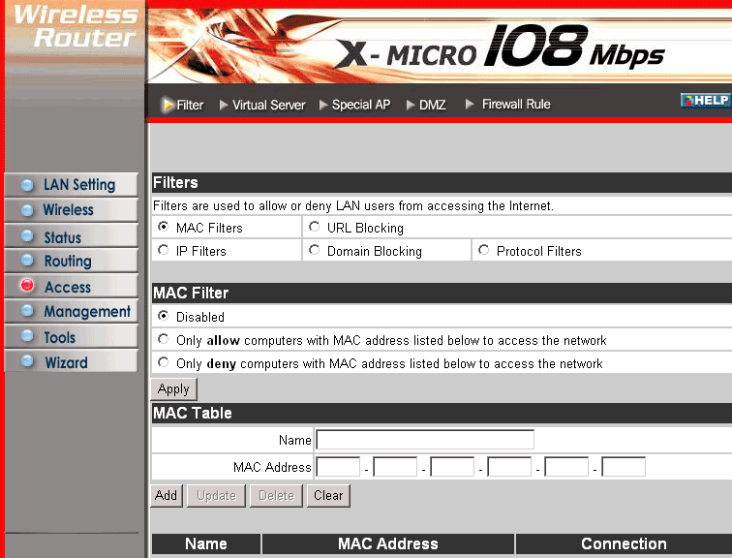The height and width of the screenshot is (558, 732).
Task: Switch to the Virtual Server tab
Action: [268, 105]
